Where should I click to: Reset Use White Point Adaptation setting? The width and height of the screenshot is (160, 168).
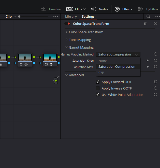pos(155,95)
